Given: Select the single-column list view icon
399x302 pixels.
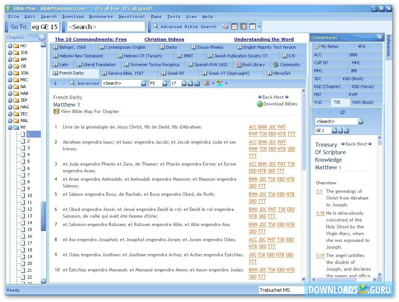Looking at the screenshot, I should tap(234, 27).
